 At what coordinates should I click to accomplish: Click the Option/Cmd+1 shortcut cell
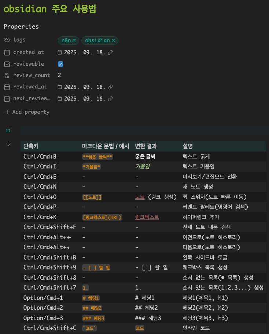tap(43, 298)
